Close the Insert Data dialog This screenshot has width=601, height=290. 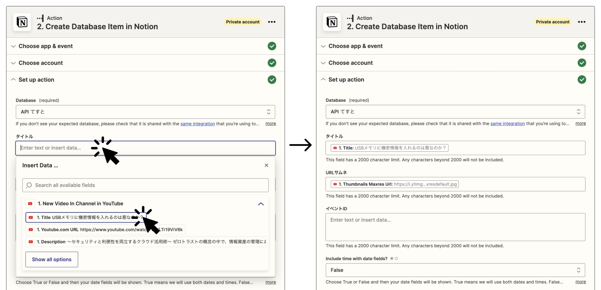266,165
